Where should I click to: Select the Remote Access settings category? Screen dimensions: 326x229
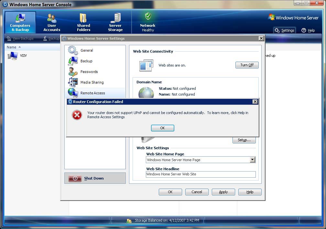point(92,93)
